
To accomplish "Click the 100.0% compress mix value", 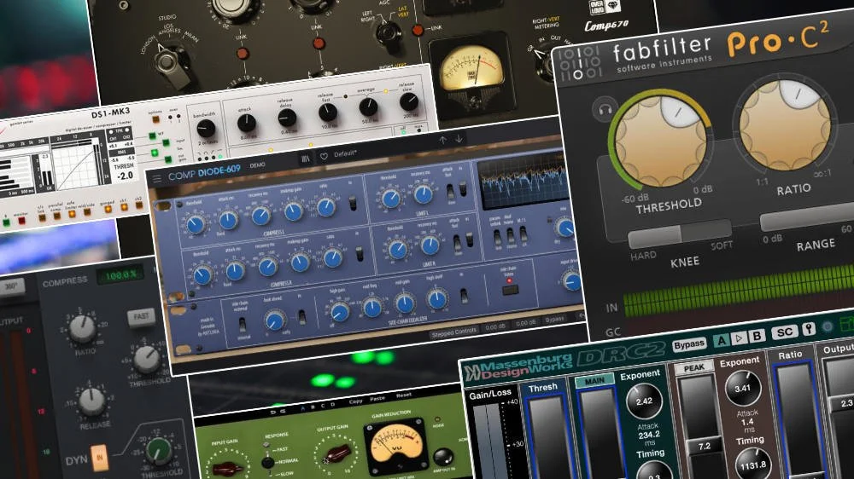I will click(120, 275).
